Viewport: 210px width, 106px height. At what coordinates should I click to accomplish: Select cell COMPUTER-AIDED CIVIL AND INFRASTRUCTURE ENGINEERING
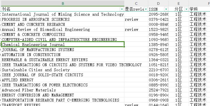[x=63, y=40]
